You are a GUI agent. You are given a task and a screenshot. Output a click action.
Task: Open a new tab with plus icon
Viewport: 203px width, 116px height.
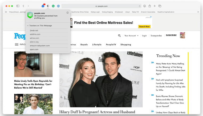155,6
